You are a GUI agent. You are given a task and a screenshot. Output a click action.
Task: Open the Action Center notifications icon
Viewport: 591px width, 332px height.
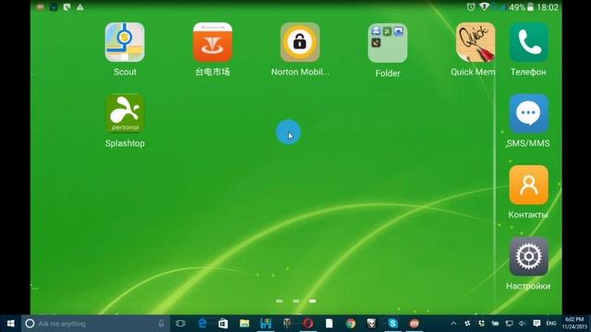[x=537, y=324]
